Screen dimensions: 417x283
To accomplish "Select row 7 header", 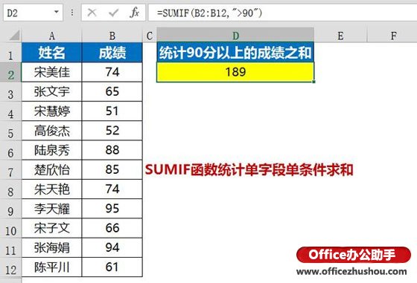I will coord(10,170).
